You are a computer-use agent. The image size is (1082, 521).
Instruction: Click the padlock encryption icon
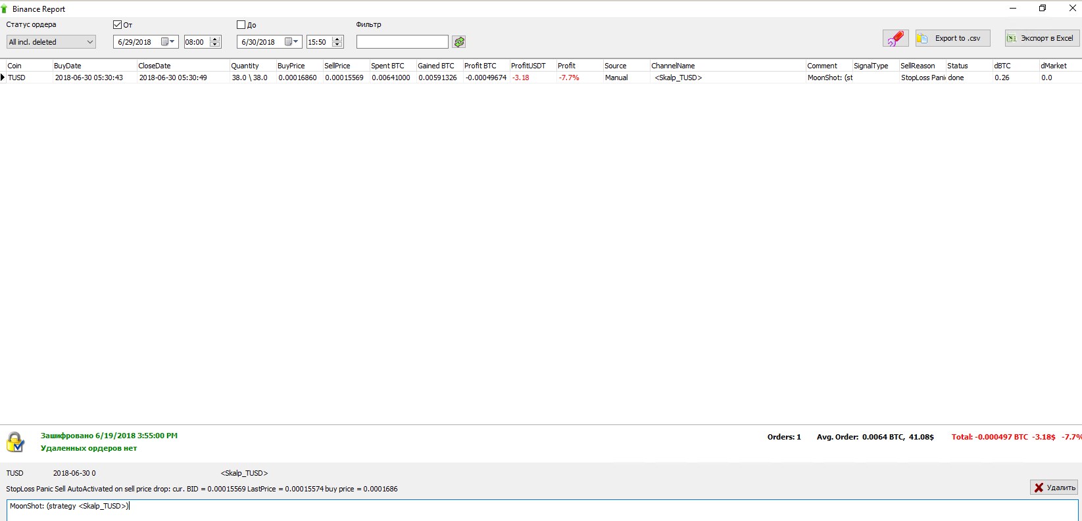(15, 442)
